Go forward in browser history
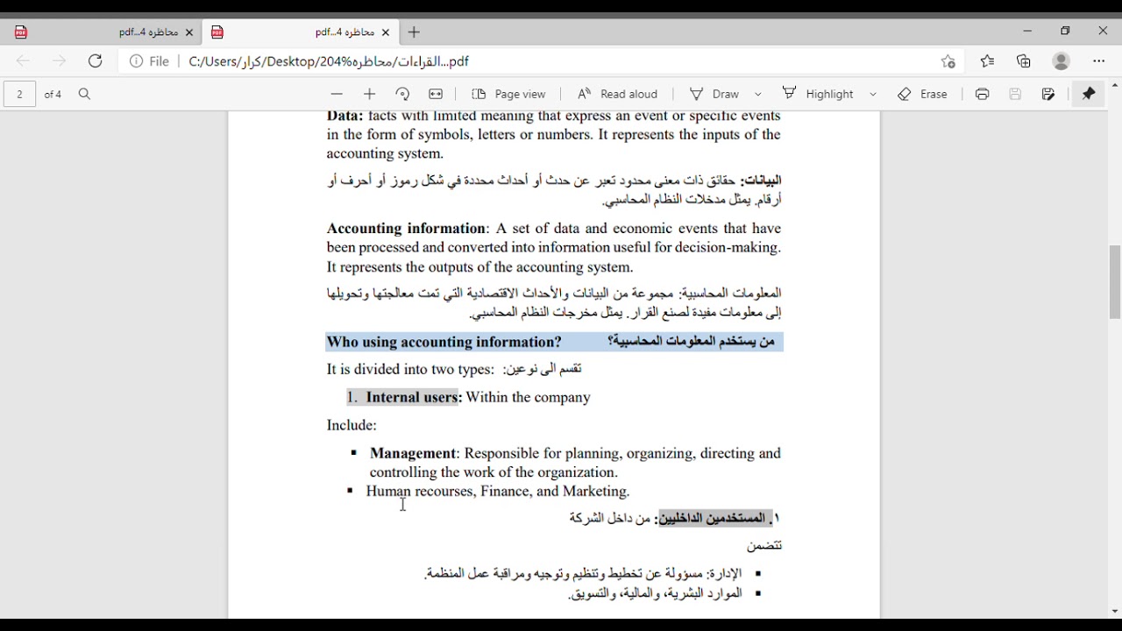 (x=59, y=61)
